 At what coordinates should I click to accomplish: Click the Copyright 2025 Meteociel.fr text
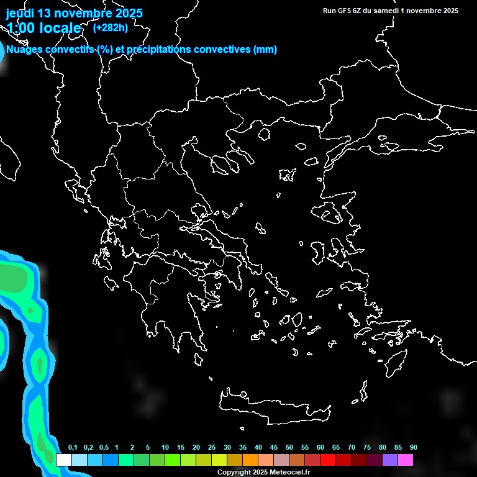click(263, 473)
